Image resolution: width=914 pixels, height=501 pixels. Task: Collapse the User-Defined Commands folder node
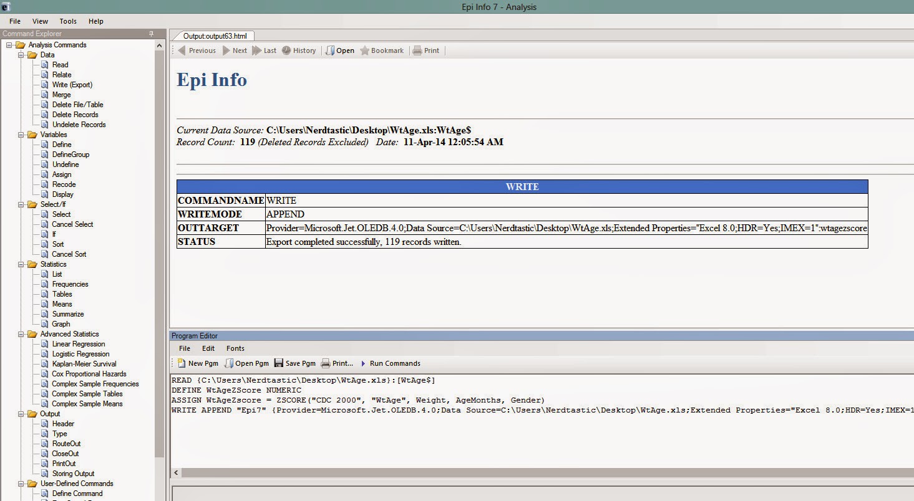(x=21, y=484)
